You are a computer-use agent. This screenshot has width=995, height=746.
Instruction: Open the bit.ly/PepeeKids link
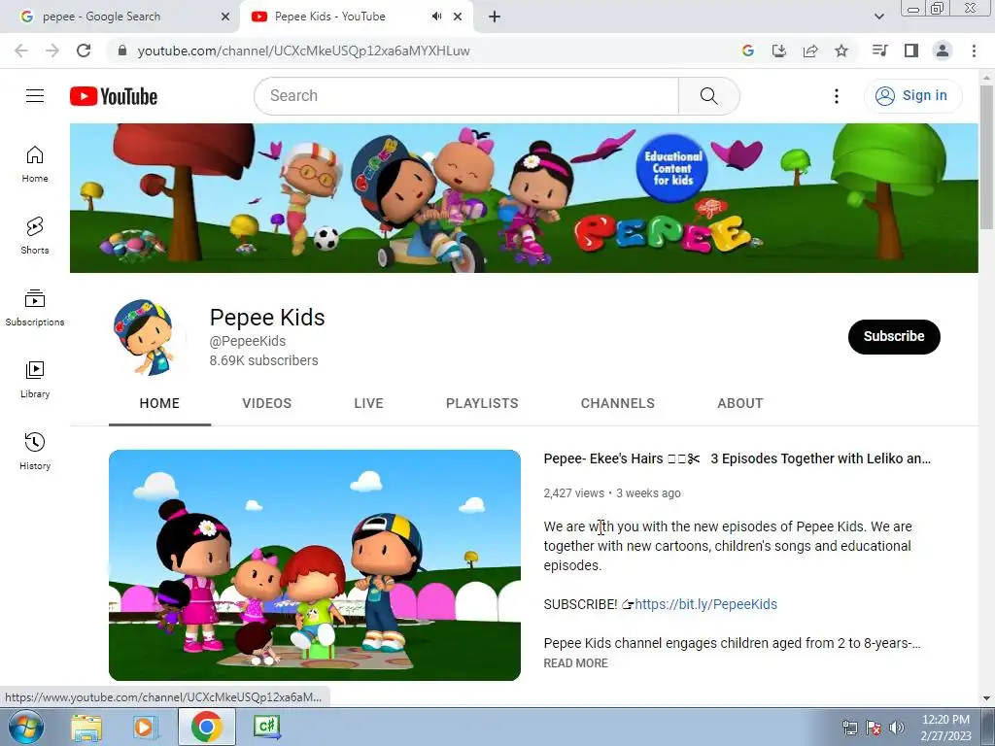pyautogui.click(x=705, y=604)
